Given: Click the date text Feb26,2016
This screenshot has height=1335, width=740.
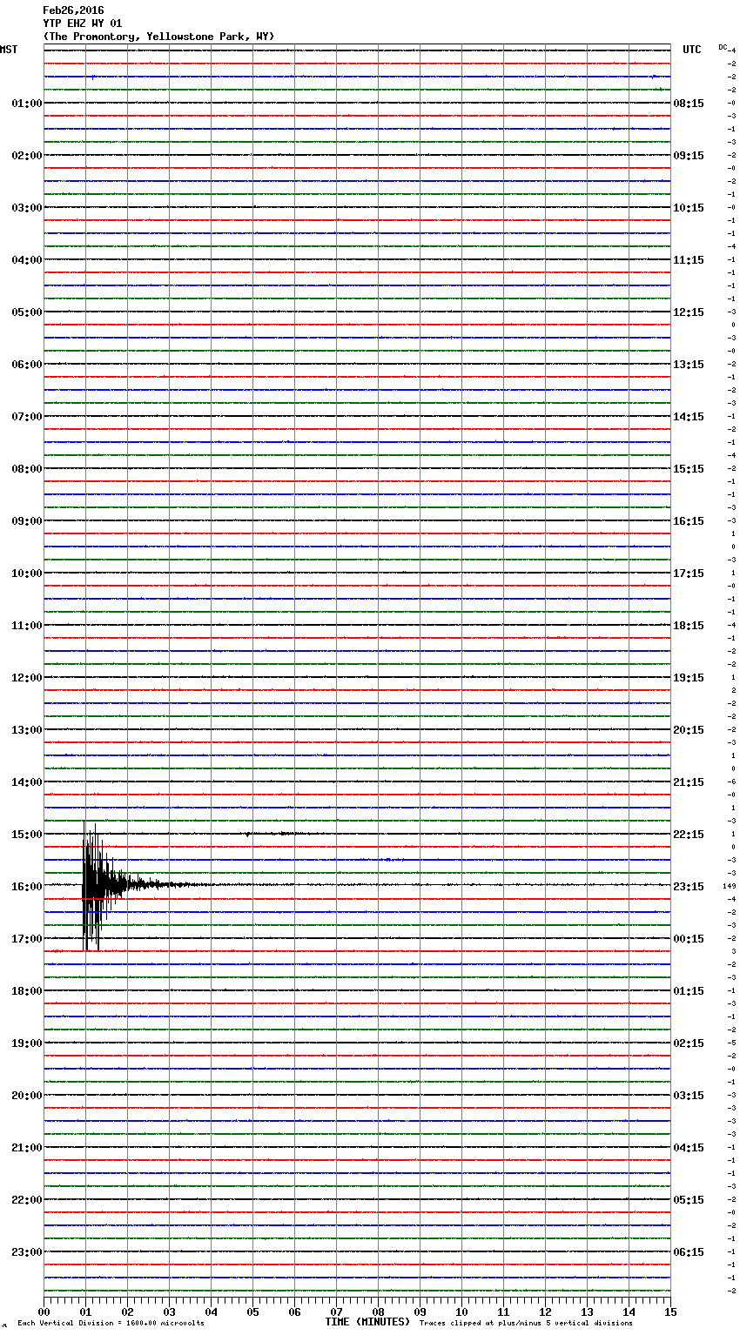Looking at the screenshot, I should (x=73, y=10).
